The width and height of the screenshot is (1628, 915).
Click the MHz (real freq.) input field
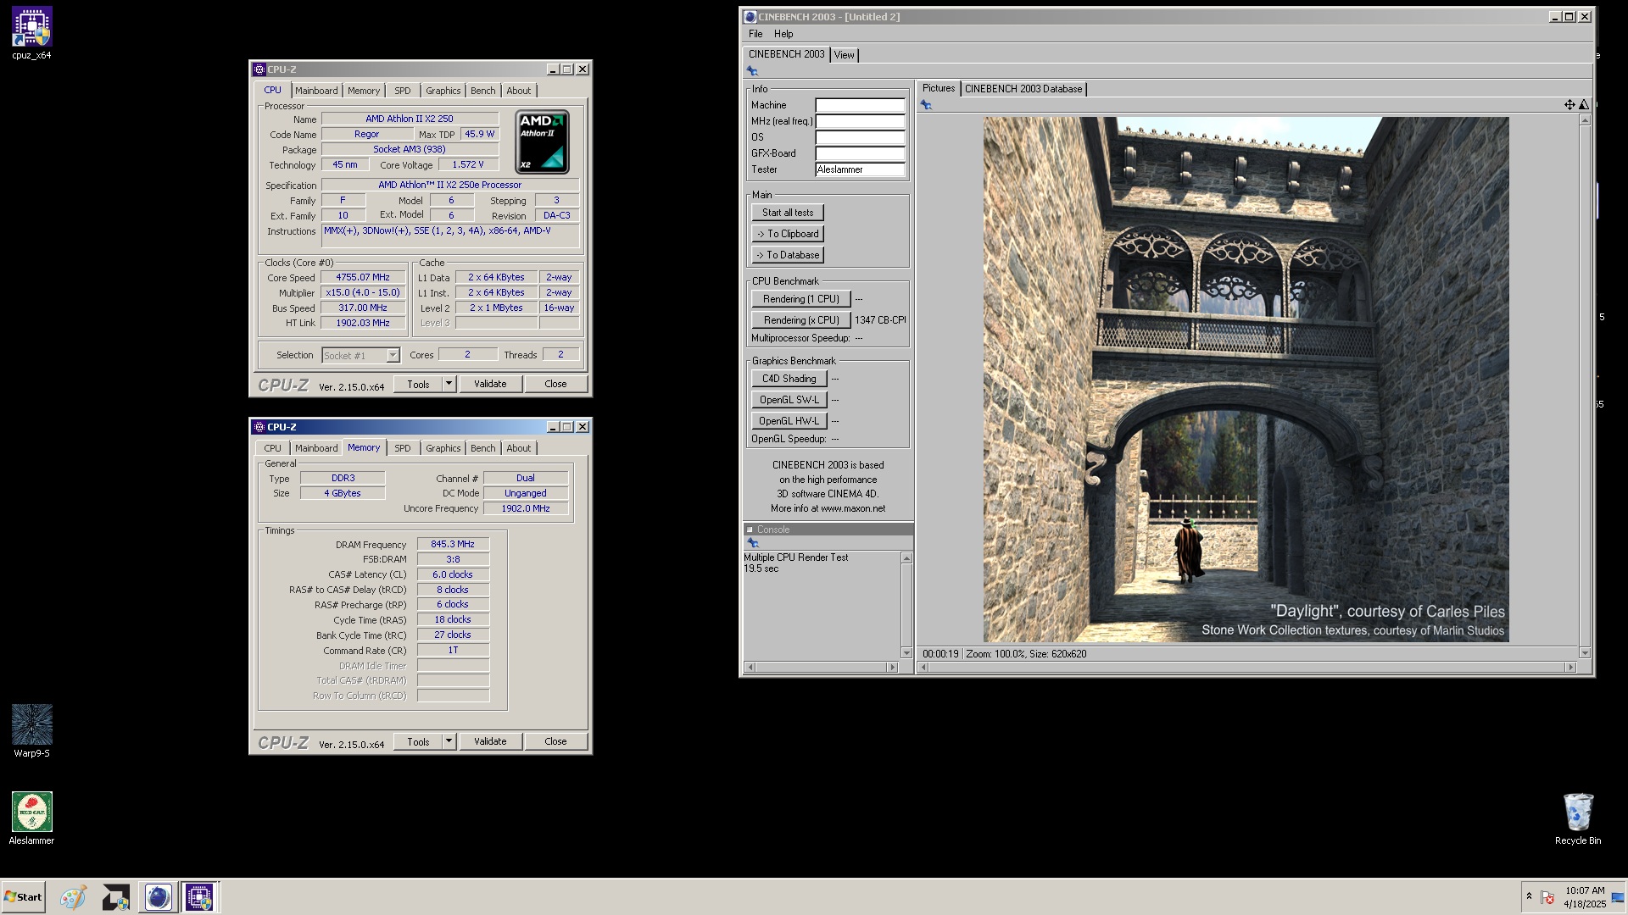[860, 121]
